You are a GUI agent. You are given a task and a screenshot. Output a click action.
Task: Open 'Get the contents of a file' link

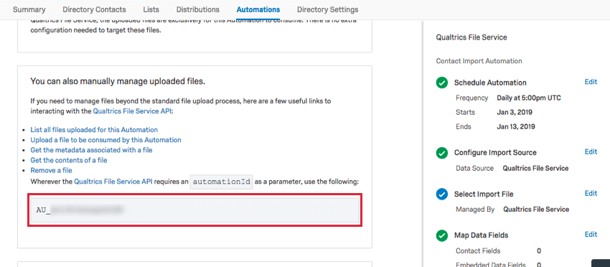69,160
